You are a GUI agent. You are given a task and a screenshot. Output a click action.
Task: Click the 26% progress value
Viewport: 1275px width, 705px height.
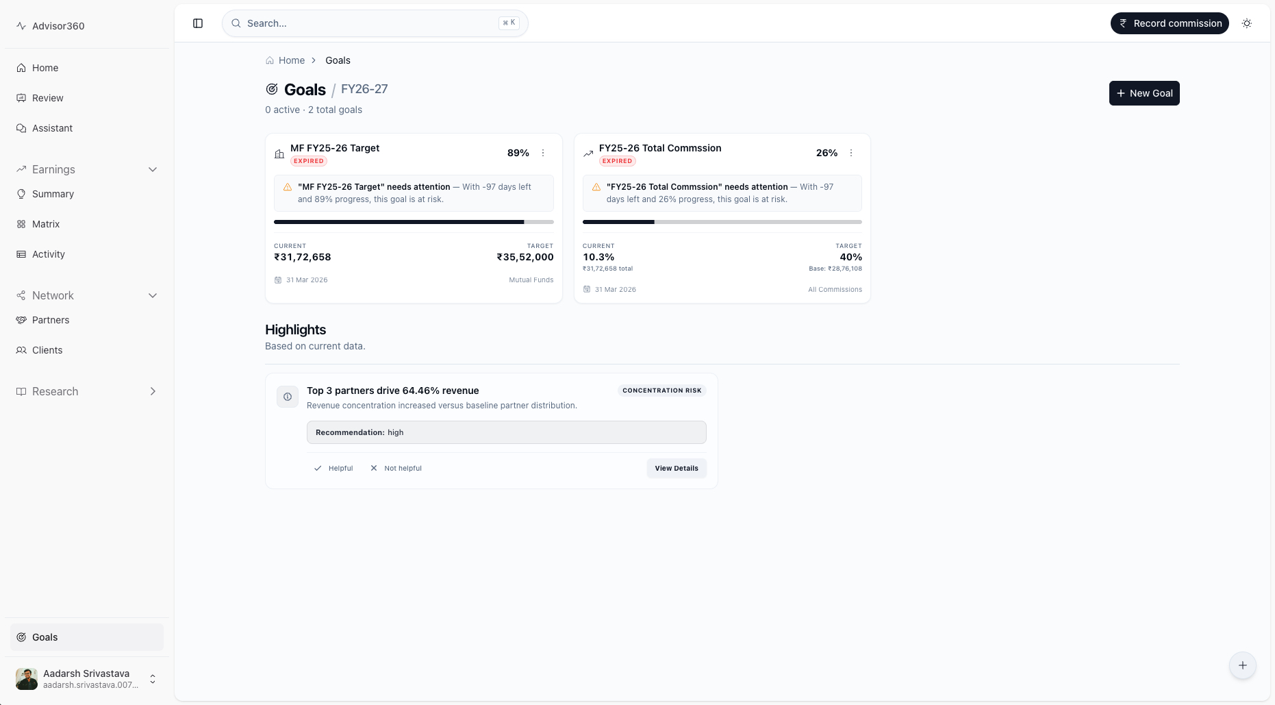[827, 153]
